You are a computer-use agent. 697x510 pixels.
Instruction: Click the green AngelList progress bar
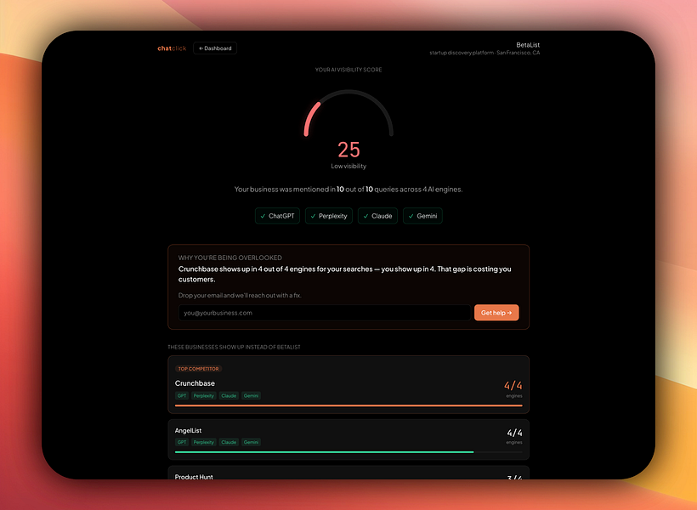[x=325, y=452]
